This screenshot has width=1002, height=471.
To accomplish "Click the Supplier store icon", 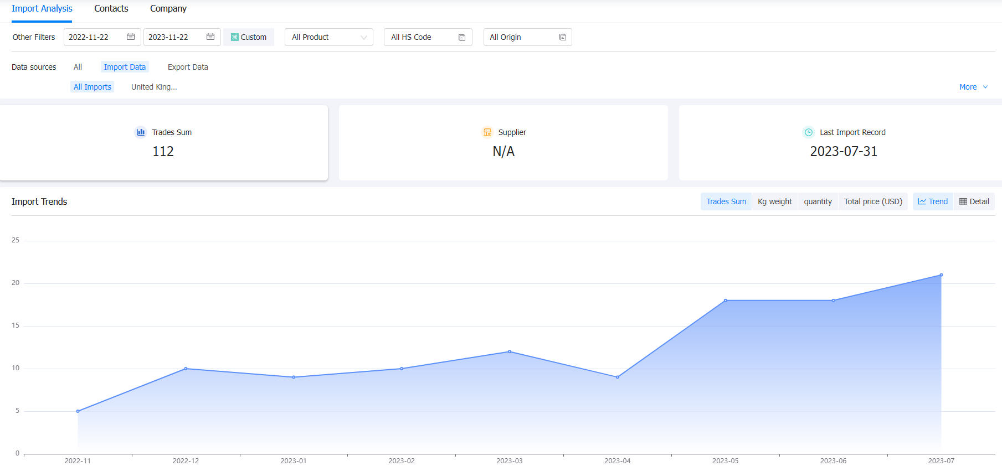I will (487, 132).
